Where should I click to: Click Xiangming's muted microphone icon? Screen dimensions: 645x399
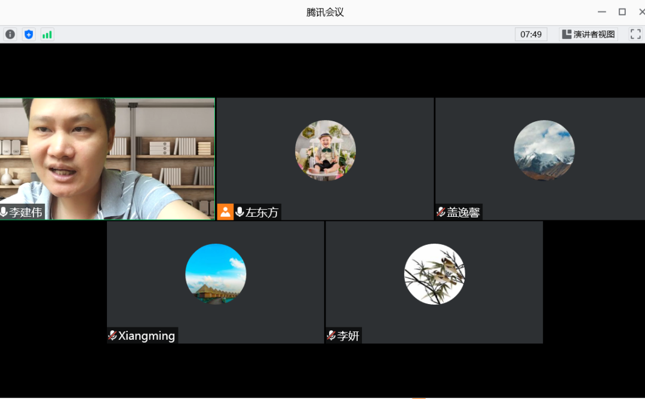pyautogui.click(x=112, y=336)
